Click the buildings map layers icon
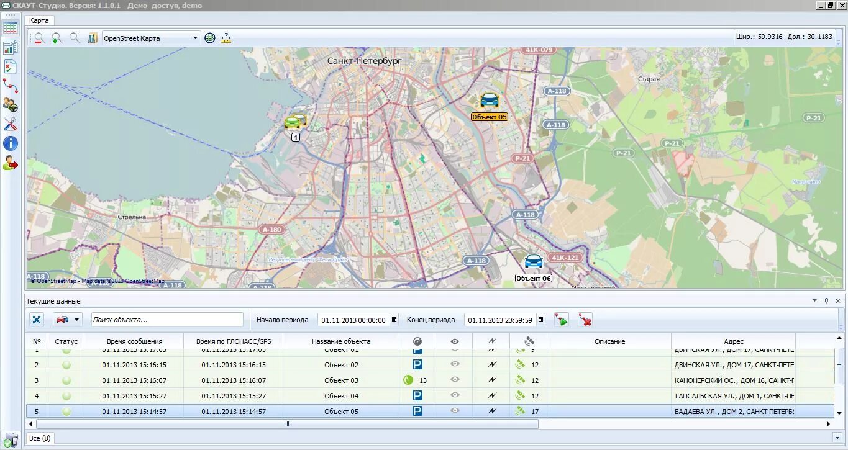848x450 pixels. [93, 38]
